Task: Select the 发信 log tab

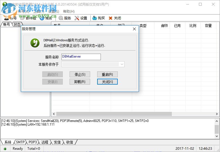Action: point(57,142)
